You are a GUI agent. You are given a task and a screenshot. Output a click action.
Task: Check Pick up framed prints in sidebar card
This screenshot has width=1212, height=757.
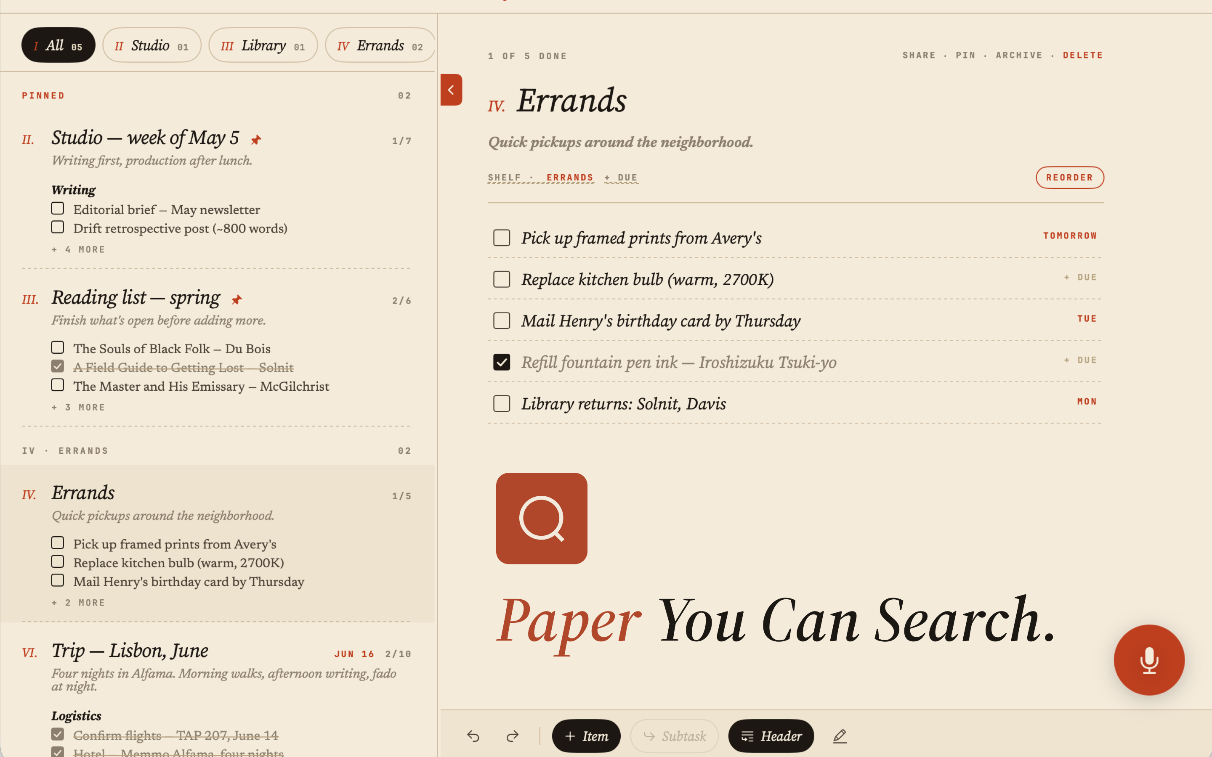click(58, 543)
